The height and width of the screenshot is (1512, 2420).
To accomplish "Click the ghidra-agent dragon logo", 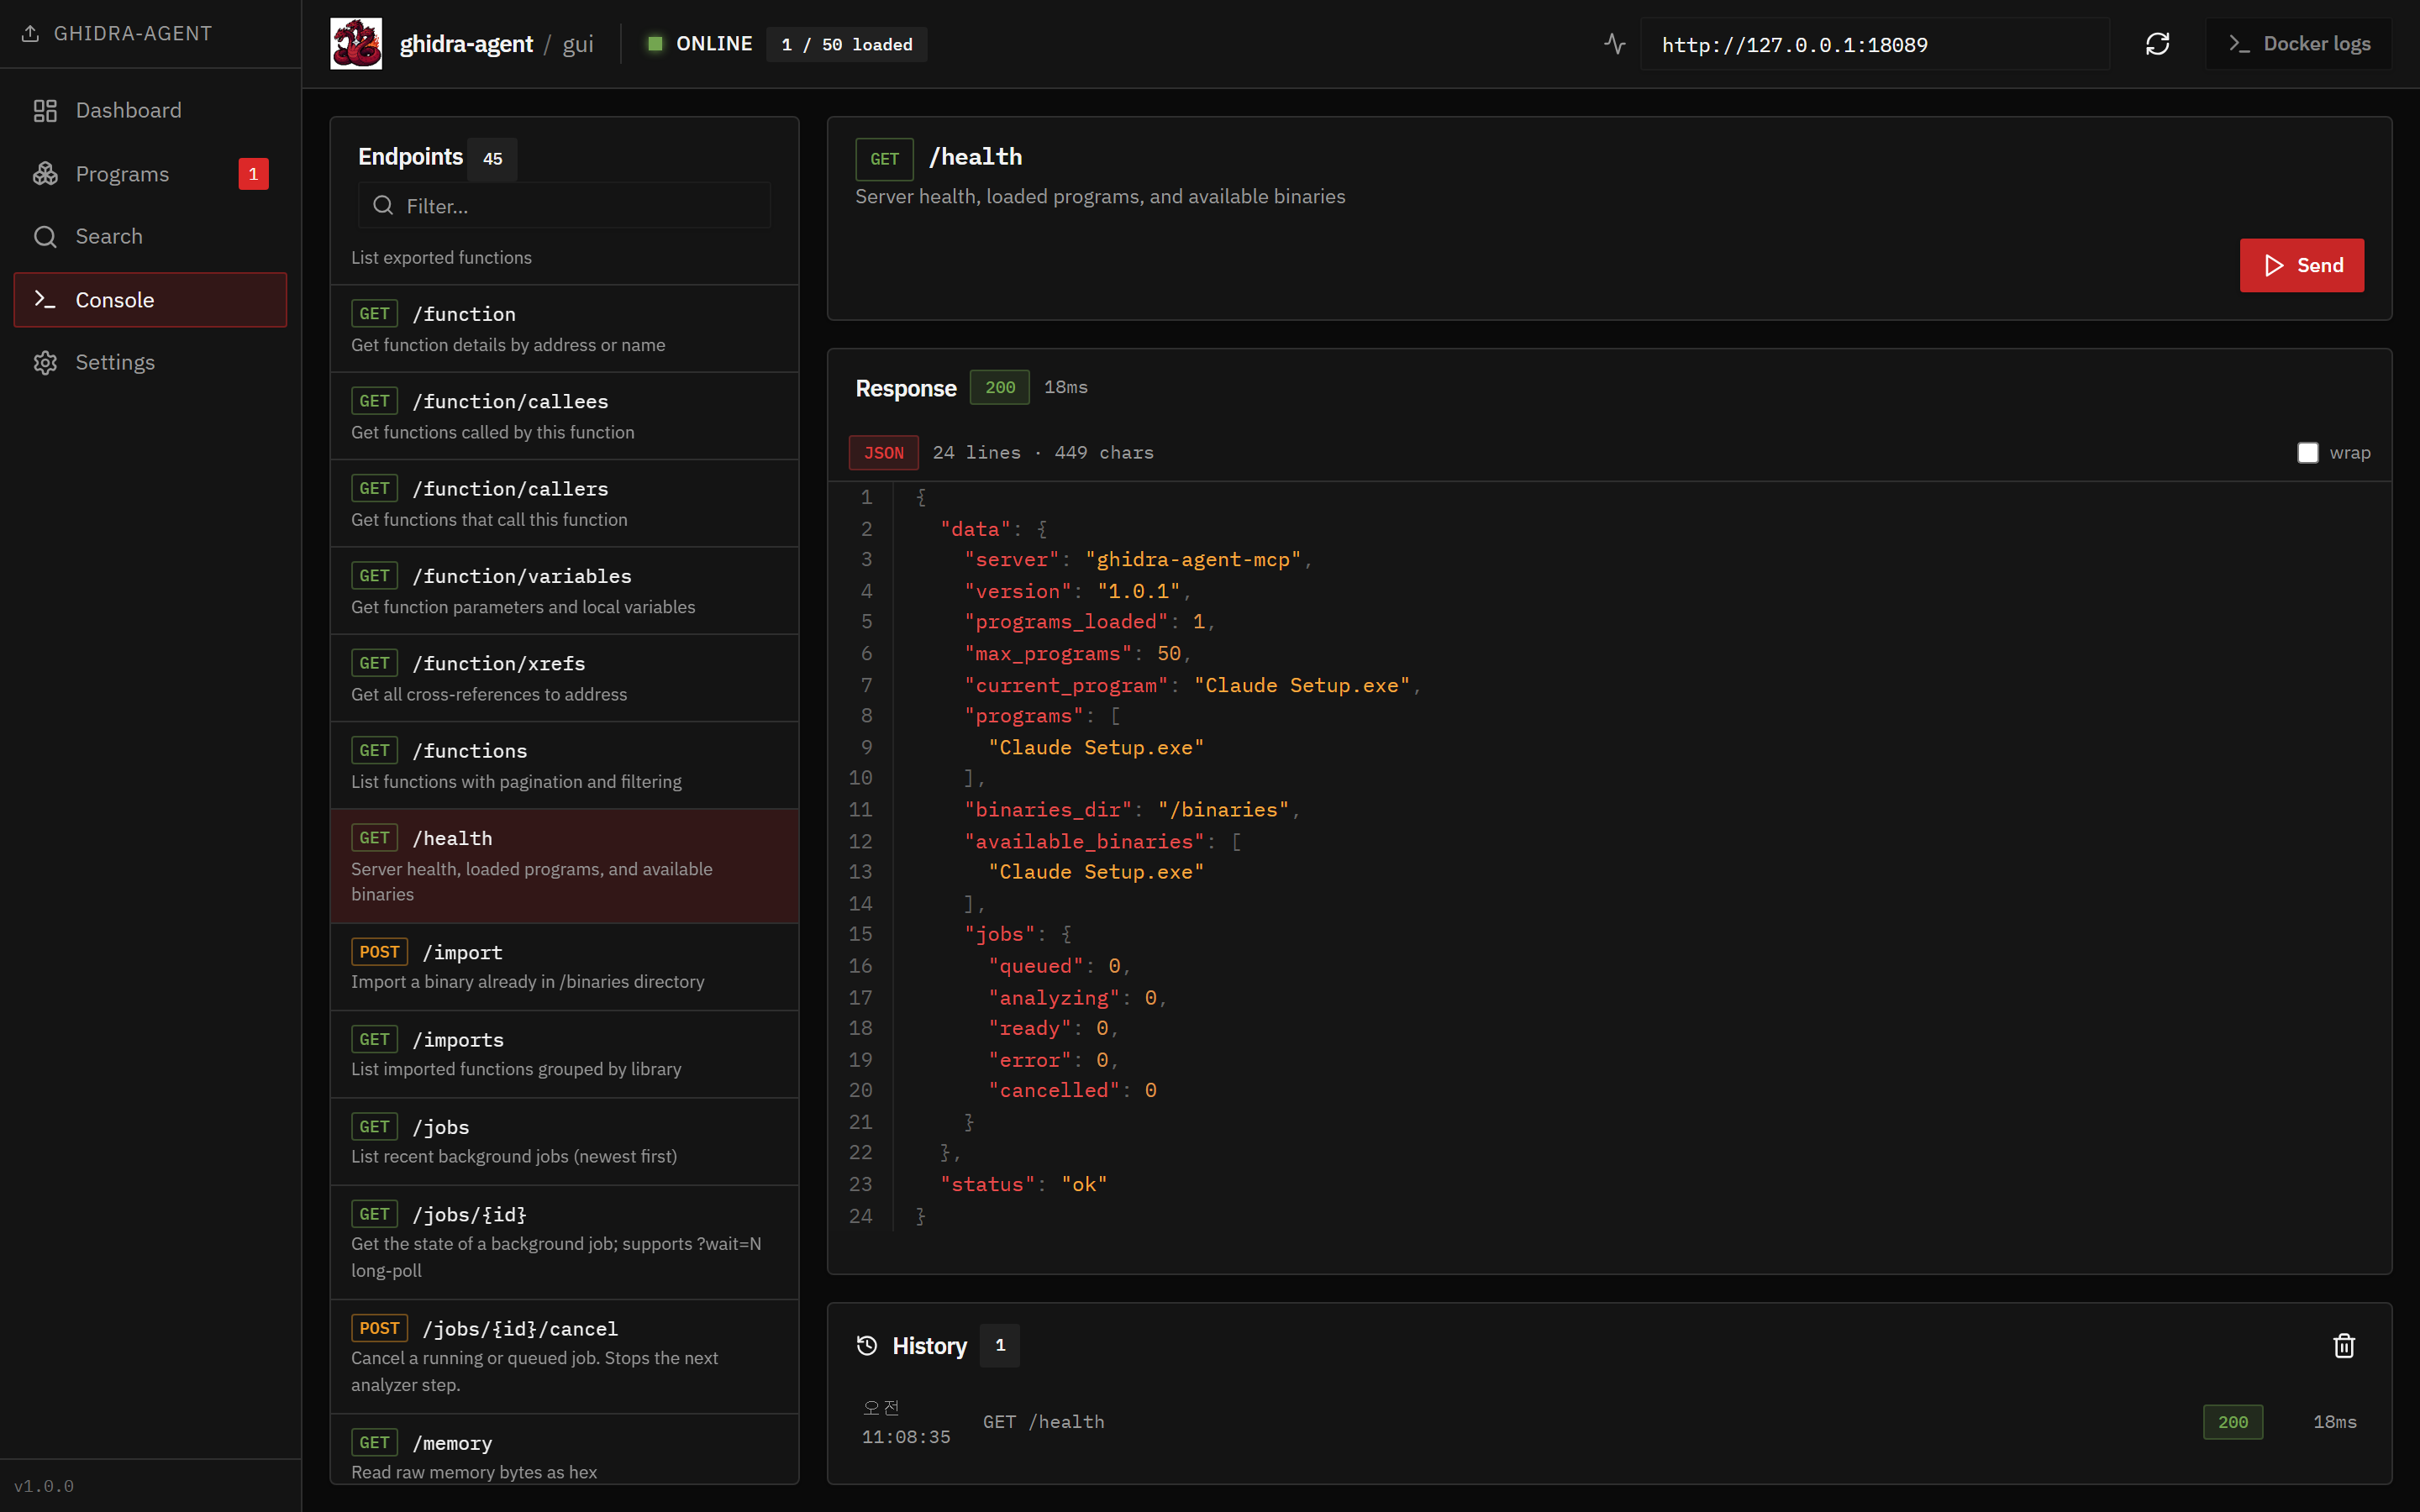I will [356, 44].
